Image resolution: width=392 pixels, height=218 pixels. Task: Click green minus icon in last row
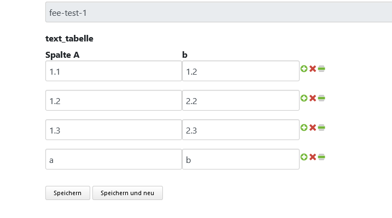click(321, 157)
